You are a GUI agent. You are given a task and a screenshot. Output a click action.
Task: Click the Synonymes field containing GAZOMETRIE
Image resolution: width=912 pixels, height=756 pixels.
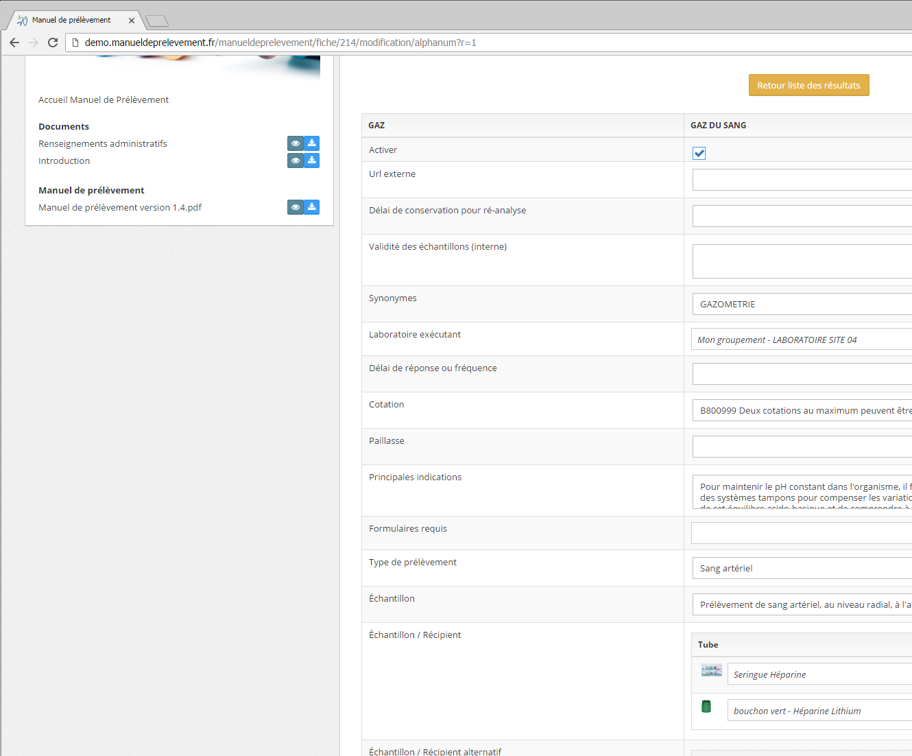[x=802, y=304]
